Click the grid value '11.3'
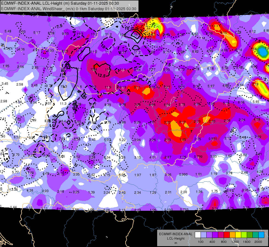Screen dimensions: 269x247 coord(63,103)
